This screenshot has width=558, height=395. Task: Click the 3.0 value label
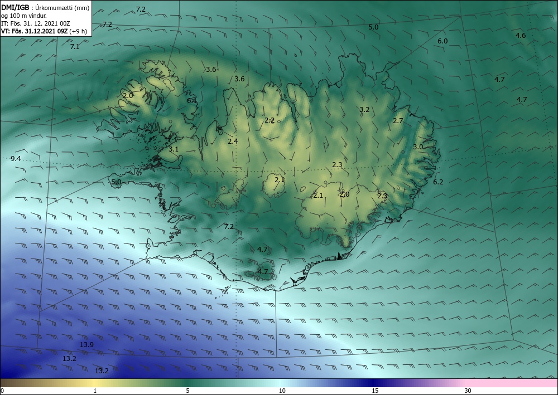click(418, 147)
